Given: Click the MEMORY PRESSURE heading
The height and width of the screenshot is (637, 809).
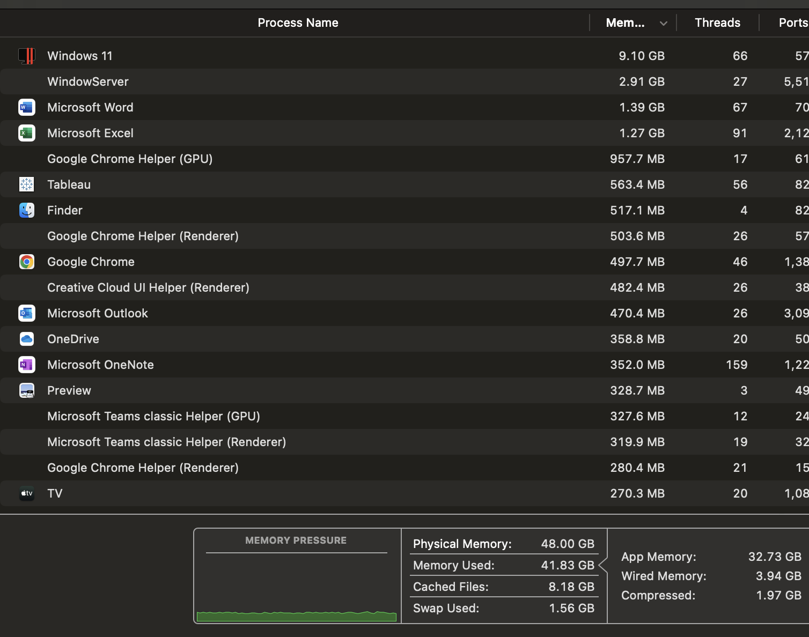Looking at the screenshot, I should coord(296,540).
